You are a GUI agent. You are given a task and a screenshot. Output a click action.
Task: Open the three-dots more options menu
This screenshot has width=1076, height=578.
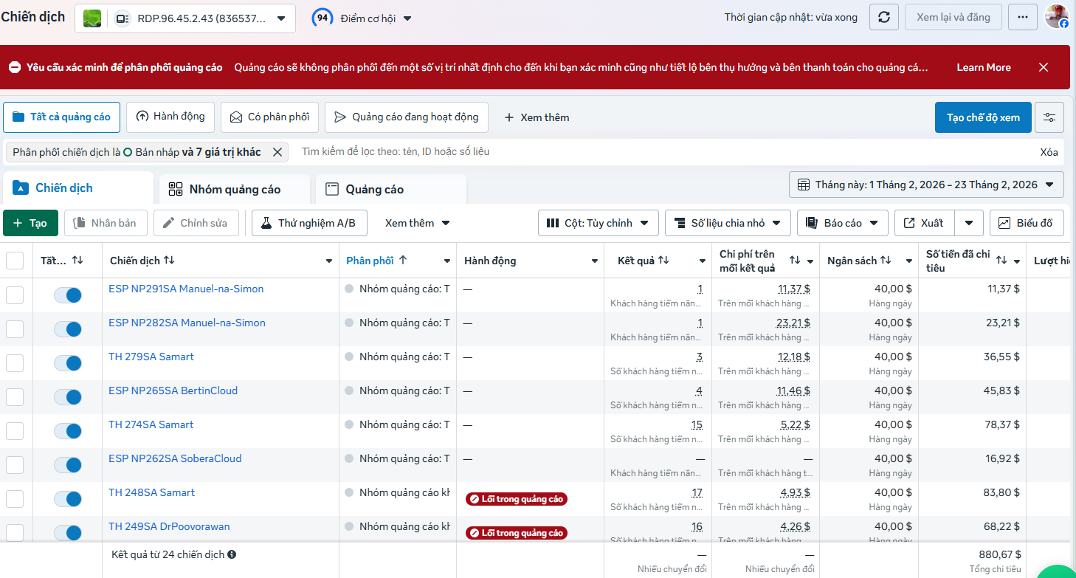coord(1022,17)
